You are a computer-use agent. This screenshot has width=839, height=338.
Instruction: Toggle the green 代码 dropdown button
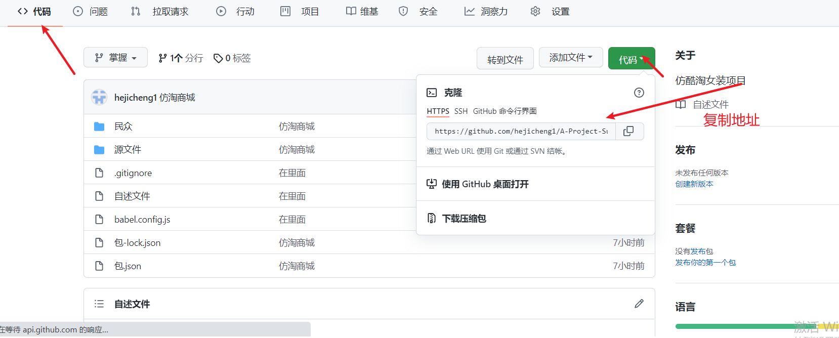click(x=632, y=58)
